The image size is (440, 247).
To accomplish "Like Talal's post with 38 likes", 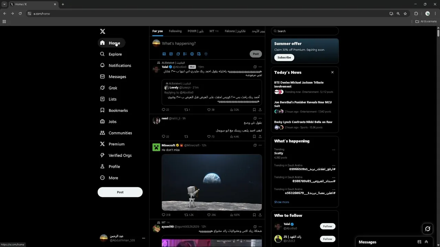I will point(211,110).
